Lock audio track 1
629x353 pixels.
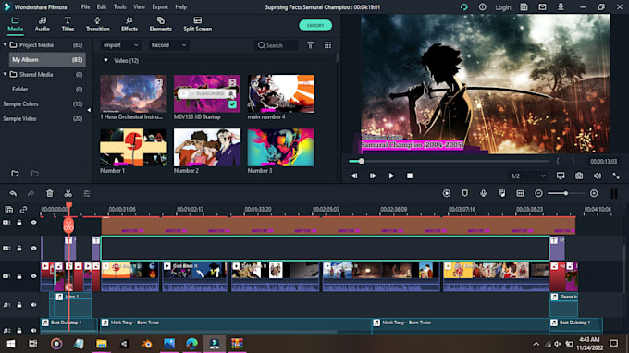click(x=19, y=305)
